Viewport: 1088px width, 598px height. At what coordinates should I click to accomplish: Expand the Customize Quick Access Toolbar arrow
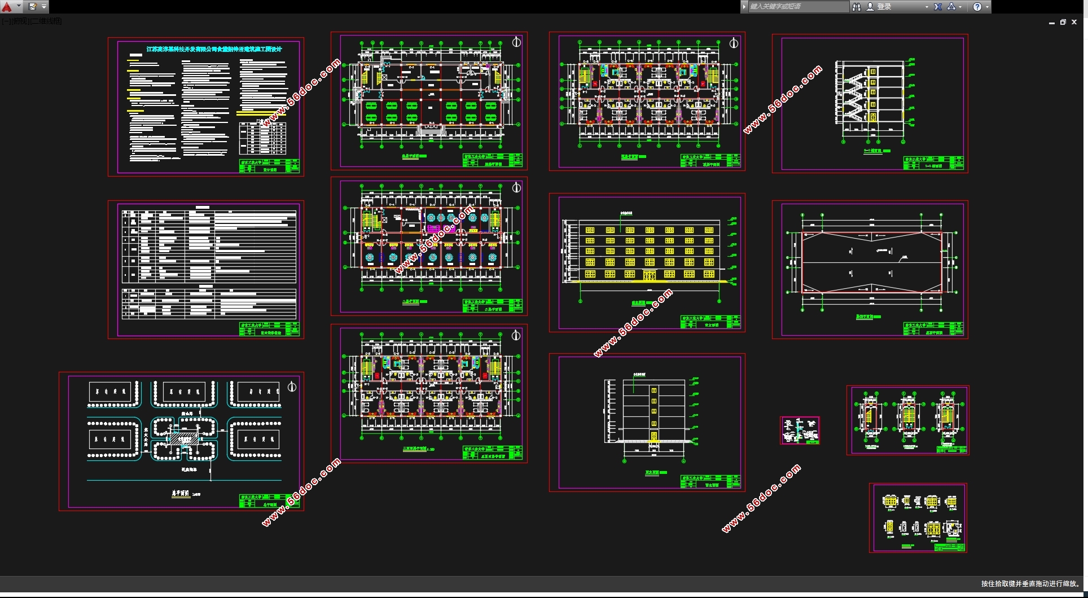(44, 7)
